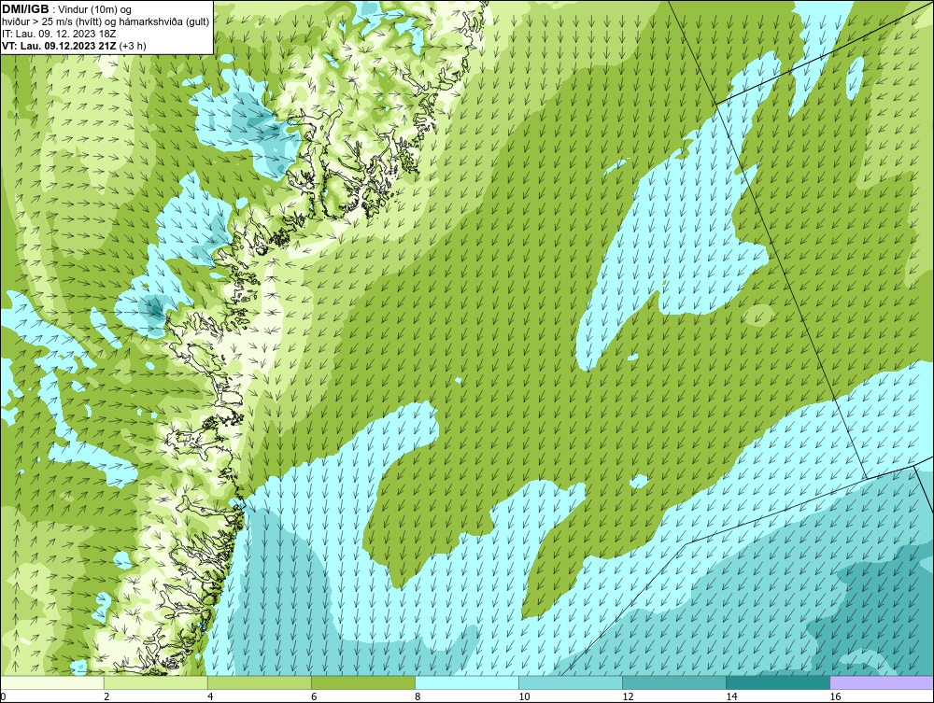Click the 'VT: Lau. 09.12.2023 21Z' line
Image resolution: width=934 pixels, height=703 pixels.
59,45
